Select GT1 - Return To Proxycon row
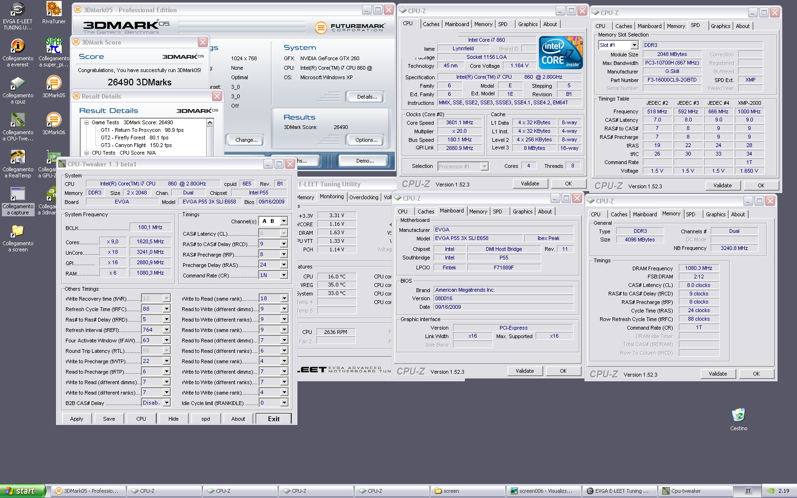The height and width of the screenshot is (498, 797). pyautogui.click(x=142, y=130)
